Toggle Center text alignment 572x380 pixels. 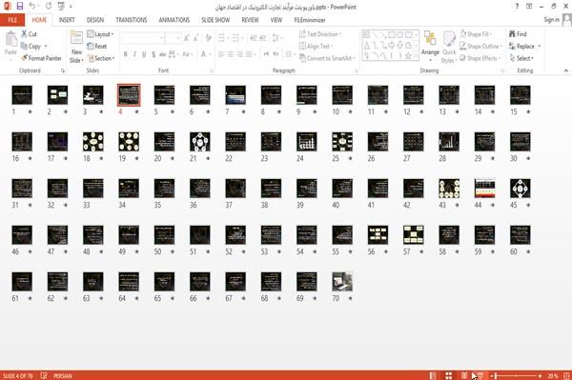pyautogui.click(x=231, y=54)
